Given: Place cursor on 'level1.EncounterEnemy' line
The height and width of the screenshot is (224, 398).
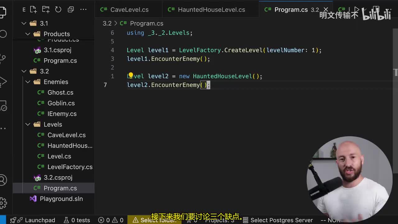Looking at the screenshot, I should pyautogui.click(x=168, y=59).
